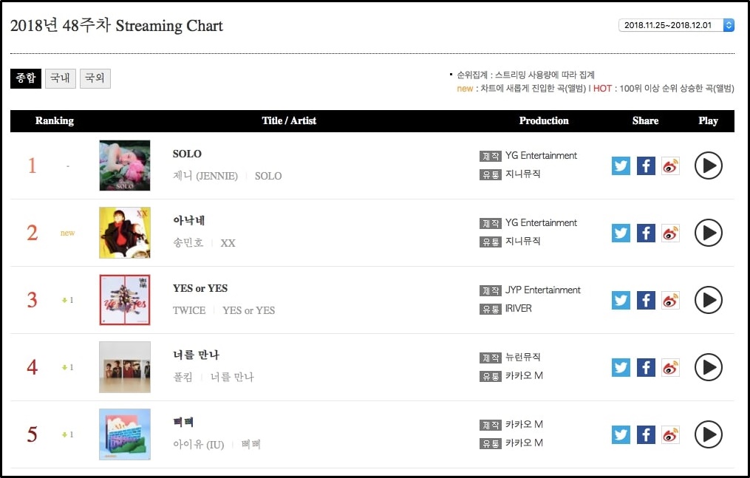Share 아낙네 on Facebook
The height and width of the screenshot is (478, 750).
tap(646, 233)
